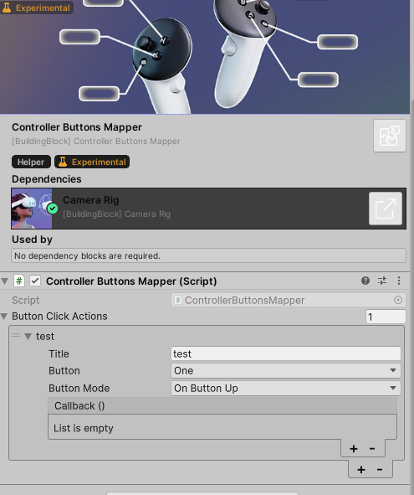Open script help question mark icon
Image resolution: width=414 pixels, height=495 pixels.
(365, 281)
